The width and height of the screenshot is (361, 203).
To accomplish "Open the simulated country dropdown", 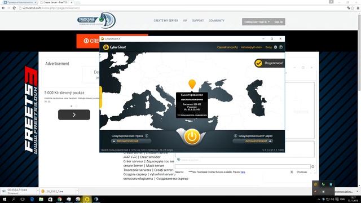I will coord(131,141).
